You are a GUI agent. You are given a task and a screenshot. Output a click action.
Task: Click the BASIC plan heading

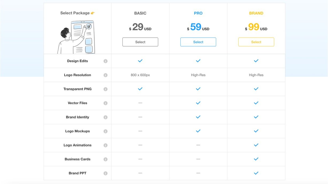point(140,13)
